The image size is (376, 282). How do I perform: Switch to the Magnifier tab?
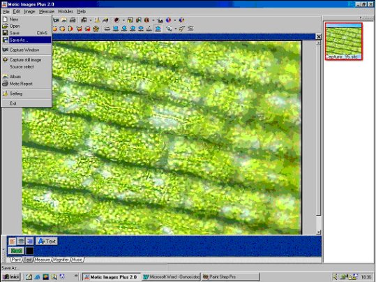[61, 260]
